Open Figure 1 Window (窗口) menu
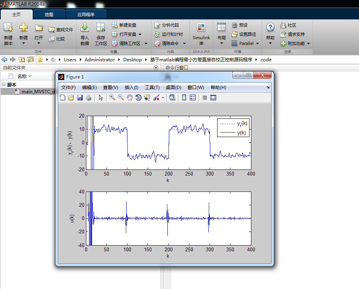 click(x=195, y=88)
